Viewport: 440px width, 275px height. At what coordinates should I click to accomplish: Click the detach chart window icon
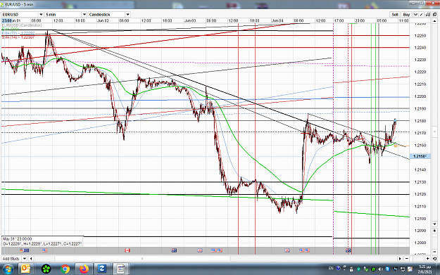click(x=434, y=14)
